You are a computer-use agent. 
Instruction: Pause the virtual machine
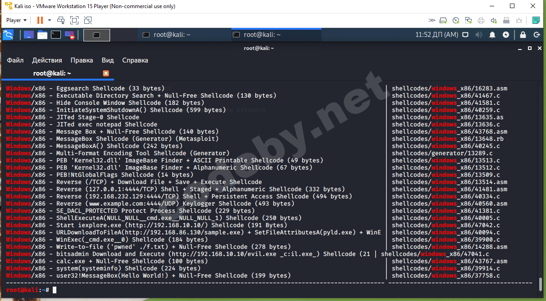point(40,20)
